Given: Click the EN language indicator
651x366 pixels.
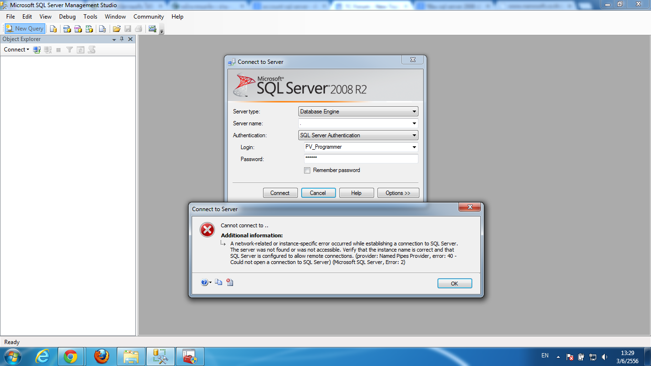Looking at the screenshot, I should coord(545,356).
